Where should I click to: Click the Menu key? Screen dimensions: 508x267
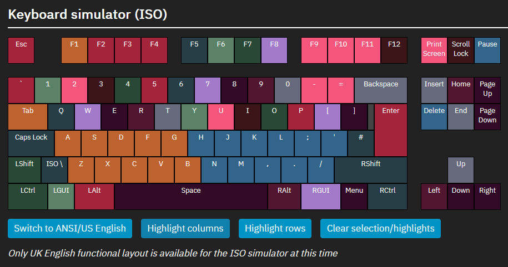click(x=354, y=196)
